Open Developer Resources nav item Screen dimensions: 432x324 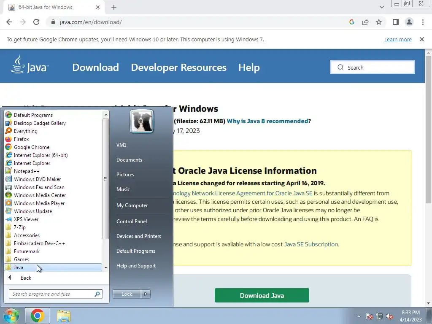pyautogui.click(x=178, y=67)
